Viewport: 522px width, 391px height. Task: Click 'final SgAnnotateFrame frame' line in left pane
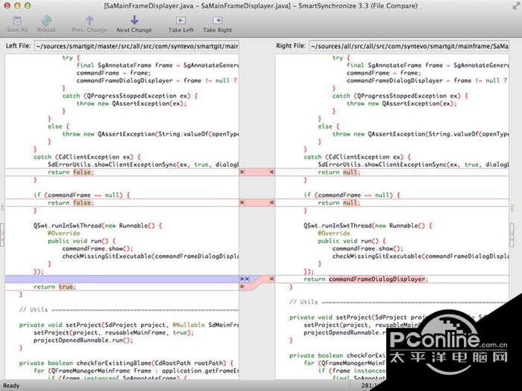tap(157, 66)
